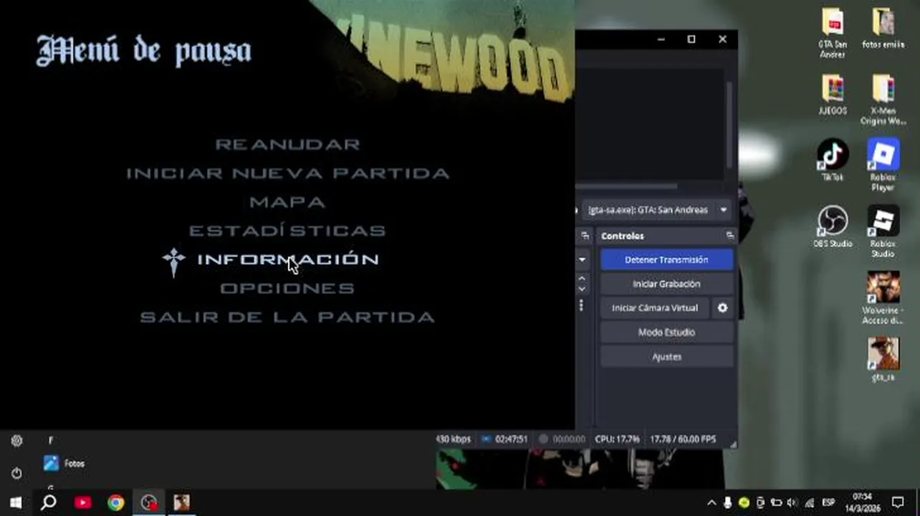
Task: Click the up arrow beside Iniciar Grabación
Action: point(582,278)
